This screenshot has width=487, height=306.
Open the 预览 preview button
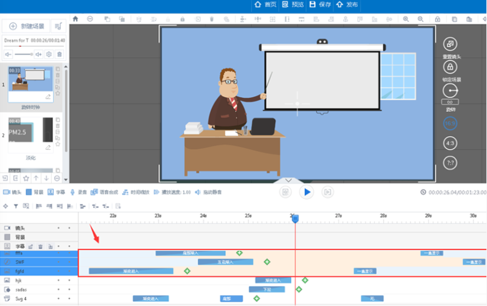[293, 4]
